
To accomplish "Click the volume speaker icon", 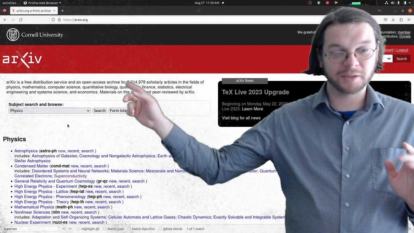I will 393,3.
